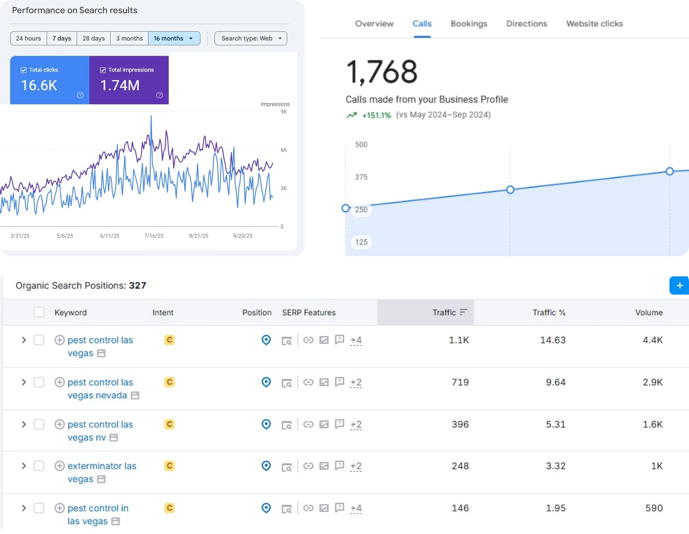Expand the exterminator las vegas row
The image size is (689, 534).
[24, 466]
